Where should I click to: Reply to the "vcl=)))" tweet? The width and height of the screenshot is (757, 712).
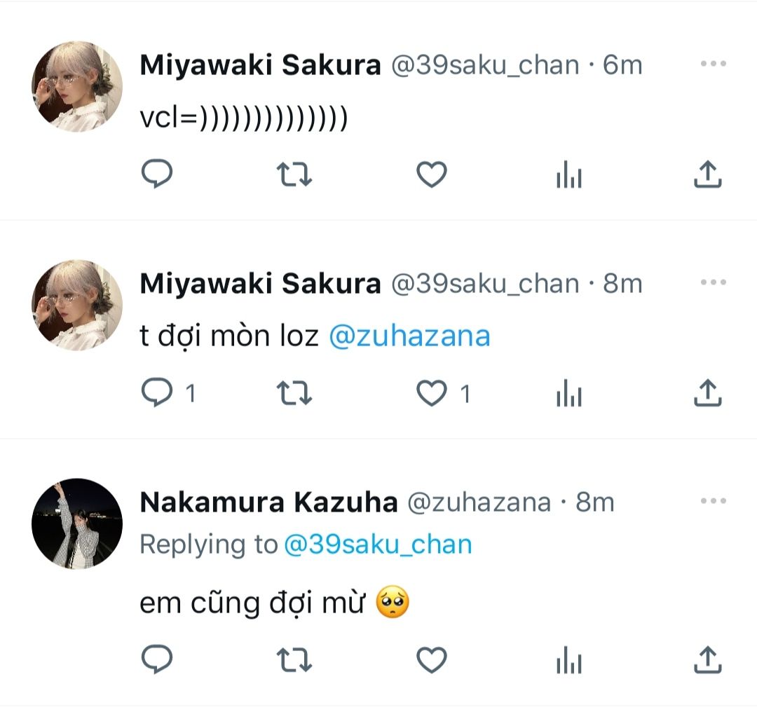coord(157,174)
